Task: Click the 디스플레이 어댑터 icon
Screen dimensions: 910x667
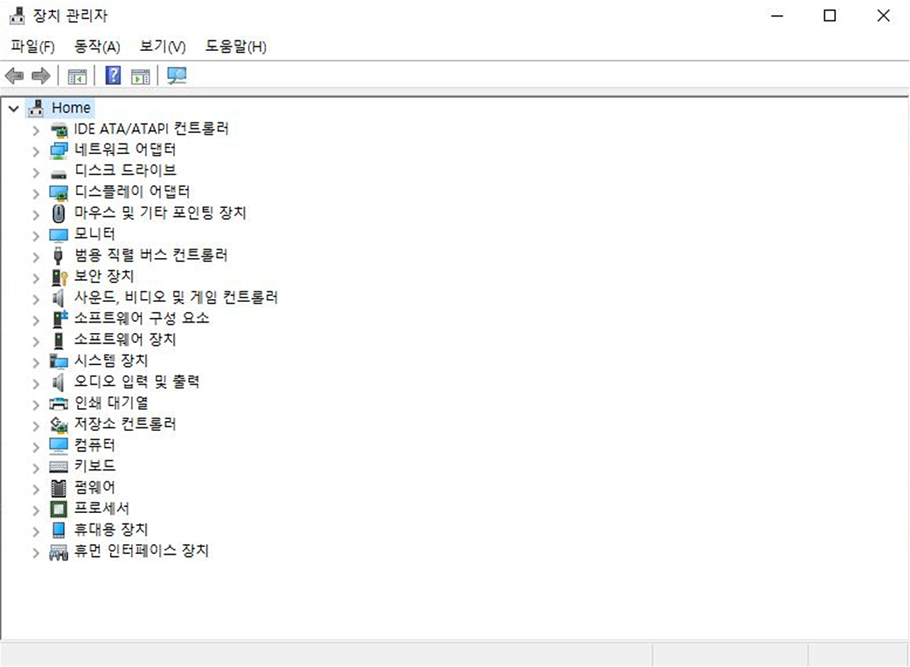Action: tap(58, 193)
